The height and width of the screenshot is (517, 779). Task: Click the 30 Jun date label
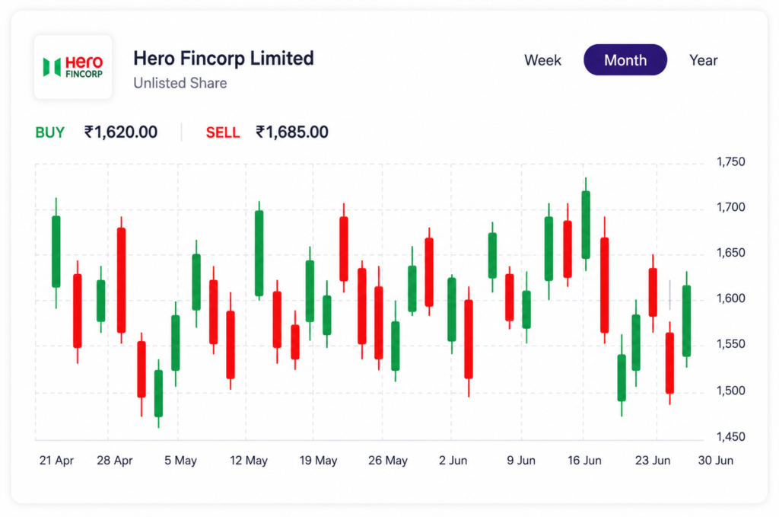pos(715,461)
